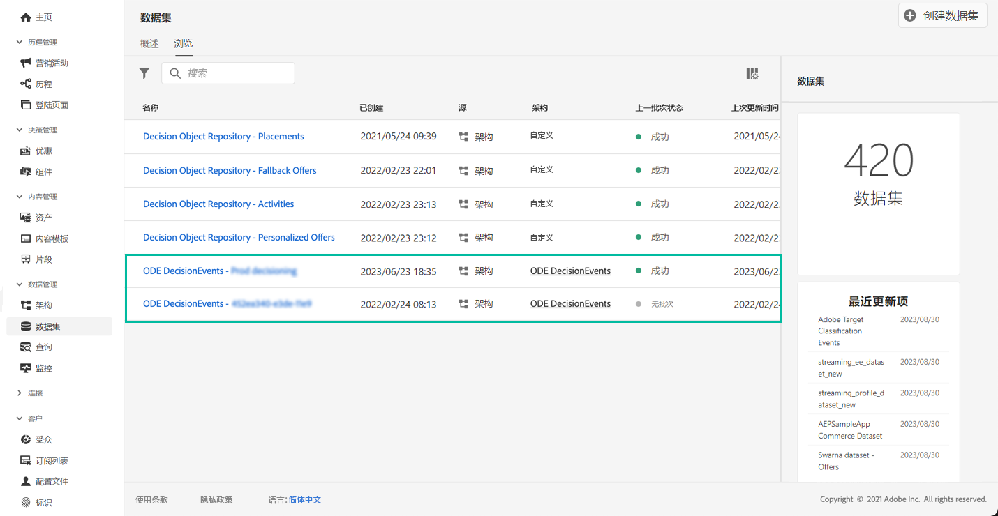Collapse the 决策管理 section
Screen dimensions: 998x516
point(20,130)
